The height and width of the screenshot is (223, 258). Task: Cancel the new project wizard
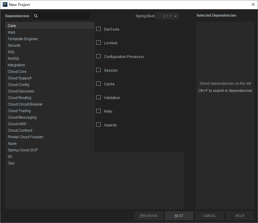click(x=209, y=216)
